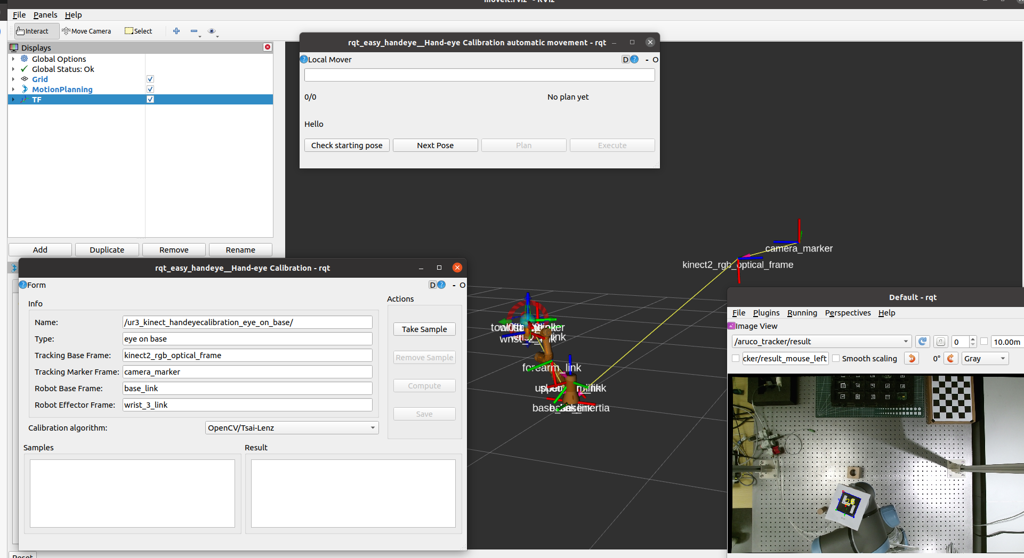Open the Gray color scheme dropdown
Viewport: 1024px width, 558px height.
[985, 358]
